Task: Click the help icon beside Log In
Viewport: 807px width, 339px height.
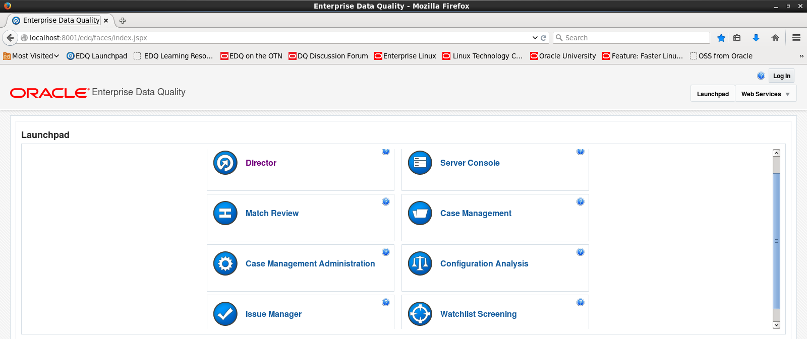Action: 761,76
